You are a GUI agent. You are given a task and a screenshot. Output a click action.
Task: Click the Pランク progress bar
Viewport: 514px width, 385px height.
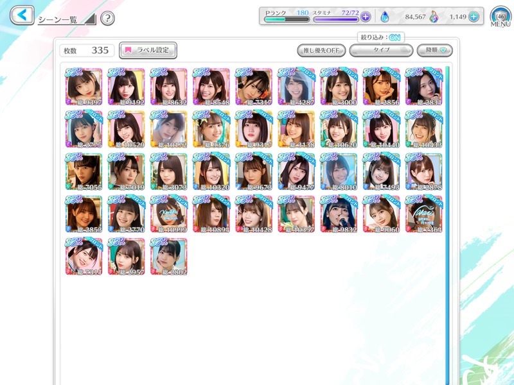[287, 20]
